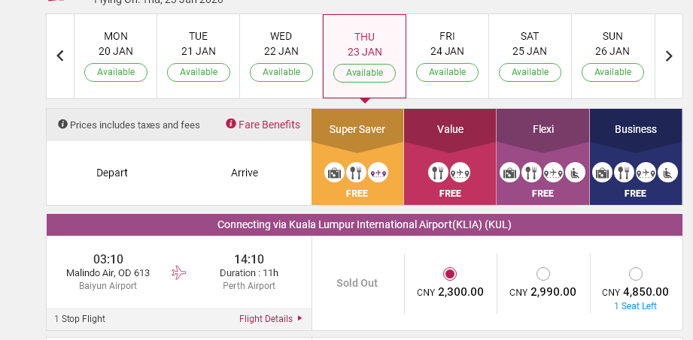The width and height of the screenshot is (693, 340).
Task: Select the Value fare CNY 2,300.00 option
Action: [x=450, y=274]
